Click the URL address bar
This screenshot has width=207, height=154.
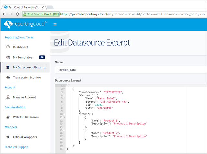(132, 14)
